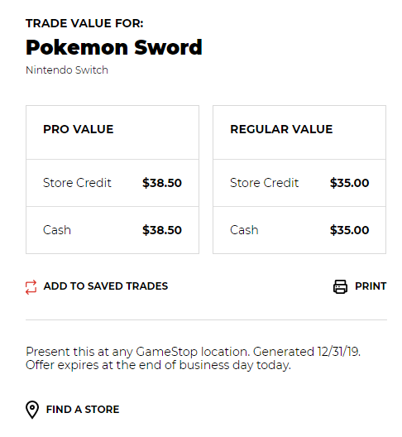
Task: Click the Pro Store Credit $38.50 amount
Action: tap(162, 183)
